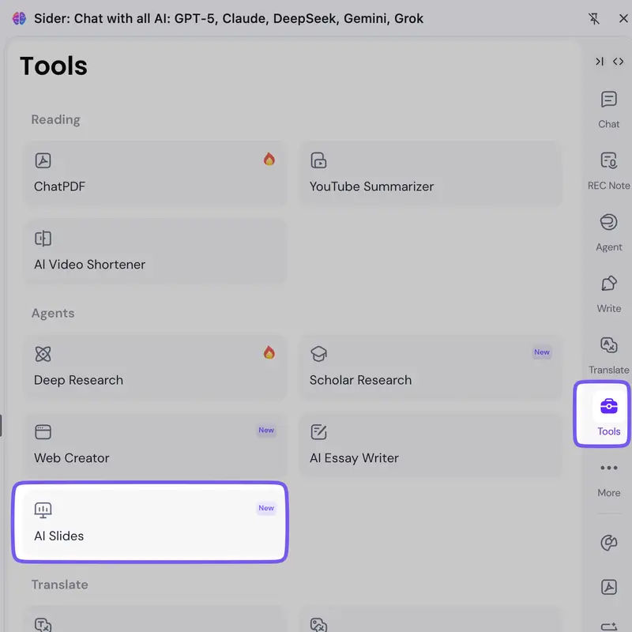This screenshot has width=632, height=632.
Task: Click the flame badge on Deep Research
Action: (x=269, y=352)
